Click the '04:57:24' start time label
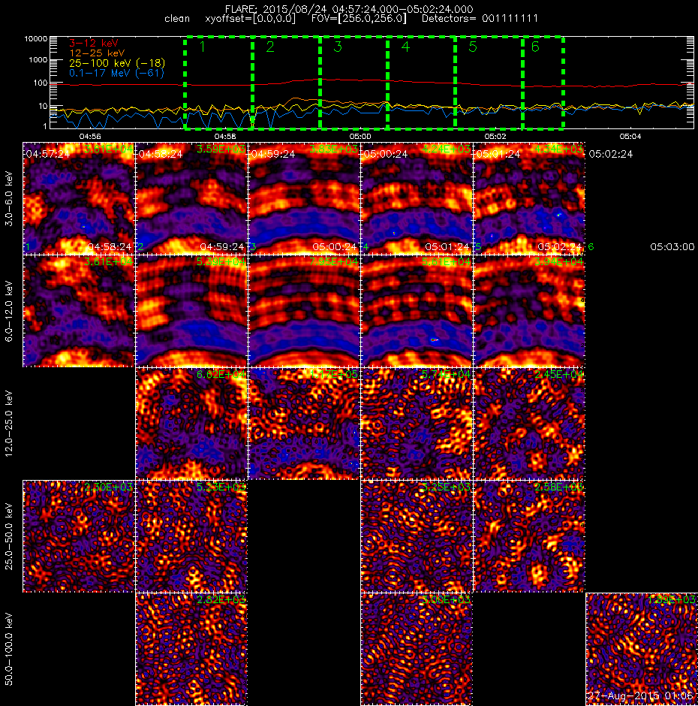Screen dimensions: 698x706 [48, 154]
